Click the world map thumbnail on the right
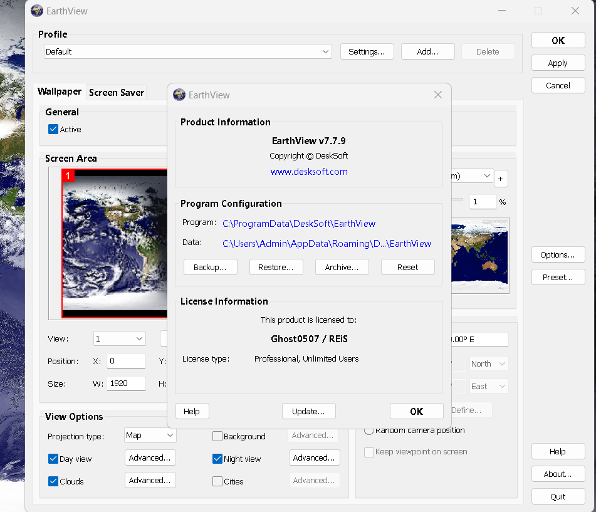The width and height of the screenshot is (596, 512). [479, 255]
